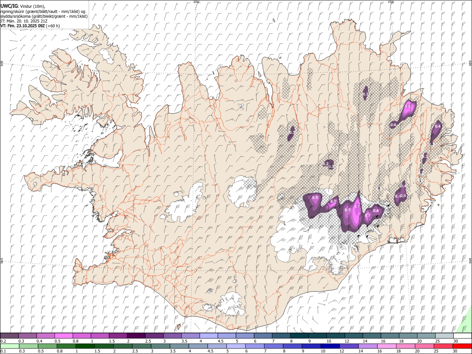This screenshot has height=354, width=472.
Task: Select the slate blue 6 swatch in top legend row
Action: 263,336
